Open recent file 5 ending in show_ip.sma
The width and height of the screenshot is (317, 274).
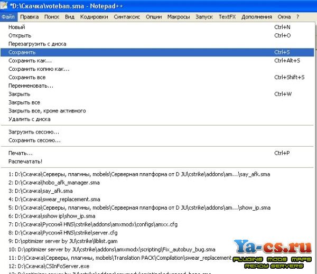pyautogui.click(x=157, y=207)
